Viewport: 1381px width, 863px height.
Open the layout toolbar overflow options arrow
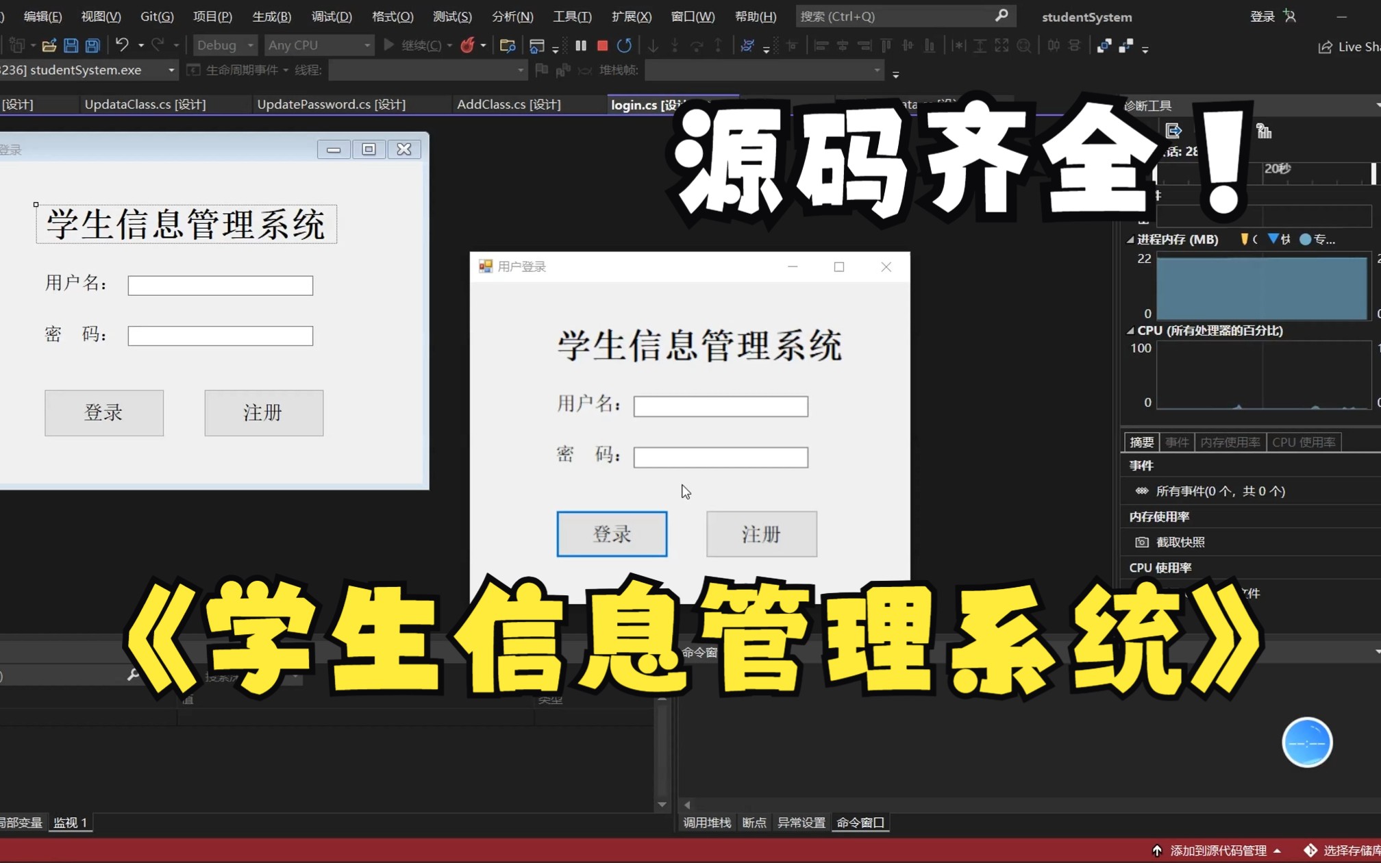pos(1145,49)
